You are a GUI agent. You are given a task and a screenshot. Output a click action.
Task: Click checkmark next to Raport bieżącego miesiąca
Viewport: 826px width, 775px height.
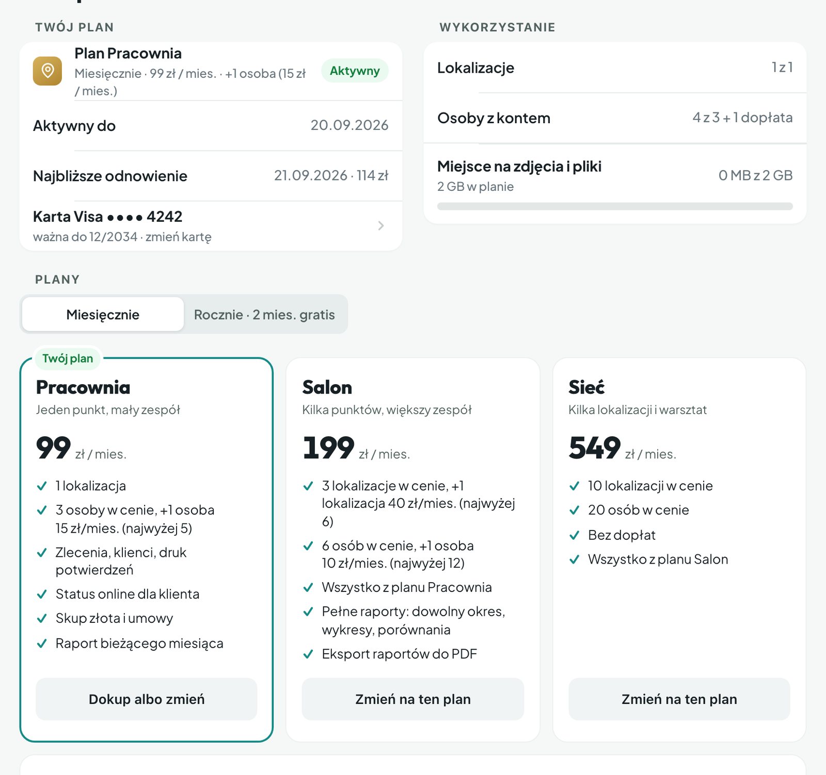[42, 644]
